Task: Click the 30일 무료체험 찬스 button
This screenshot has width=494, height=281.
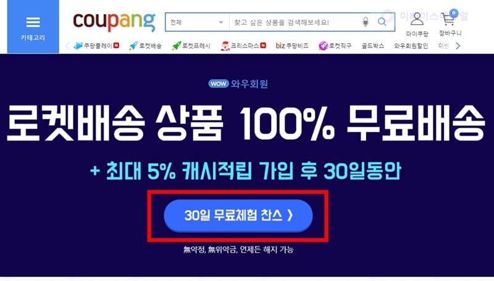Action: click(x=238, y=216)
